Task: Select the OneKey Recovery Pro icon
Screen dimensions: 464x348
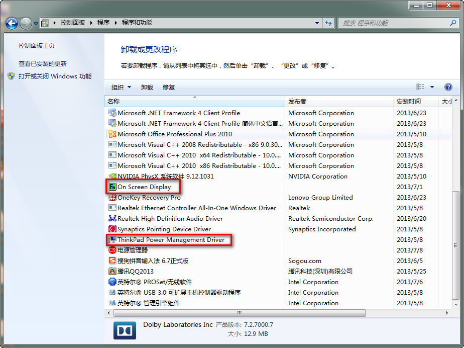Action: coord(112,198)
